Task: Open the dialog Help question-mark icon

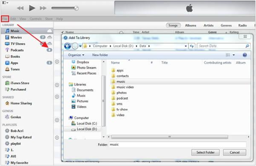Action: coord(245,55)
